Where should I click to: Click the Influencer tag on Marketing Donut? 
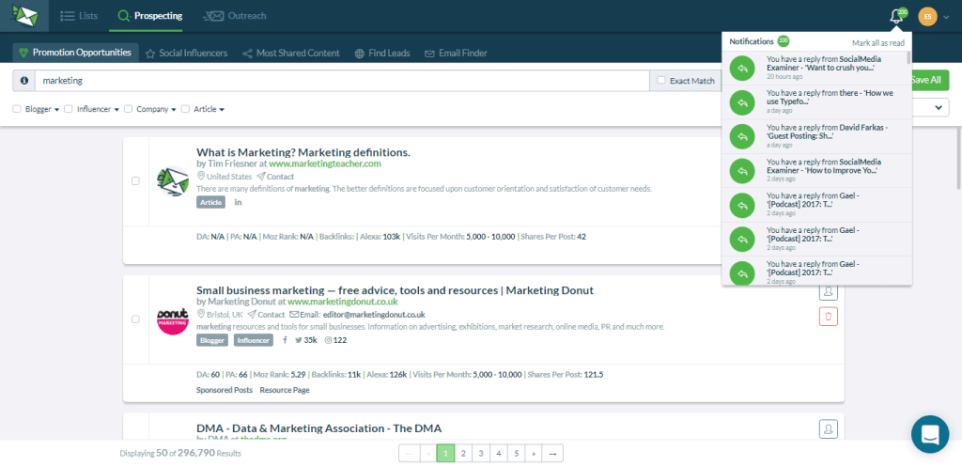[x=254, y=340]
